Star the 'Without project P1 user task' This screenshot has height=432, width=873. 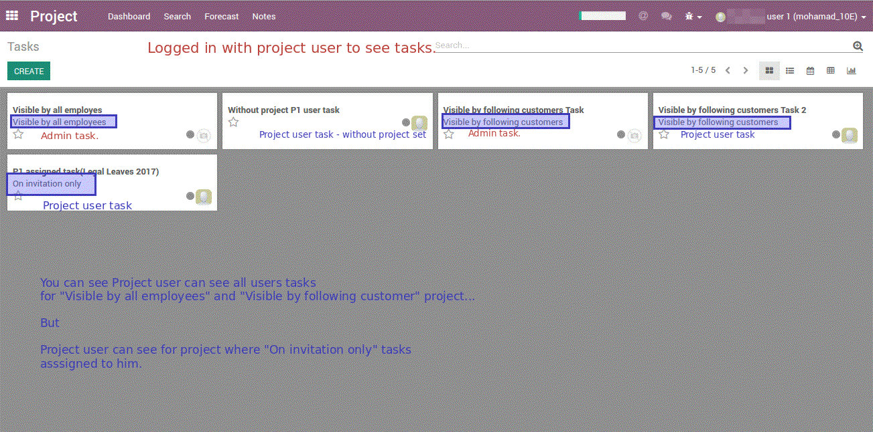(233, 122)
